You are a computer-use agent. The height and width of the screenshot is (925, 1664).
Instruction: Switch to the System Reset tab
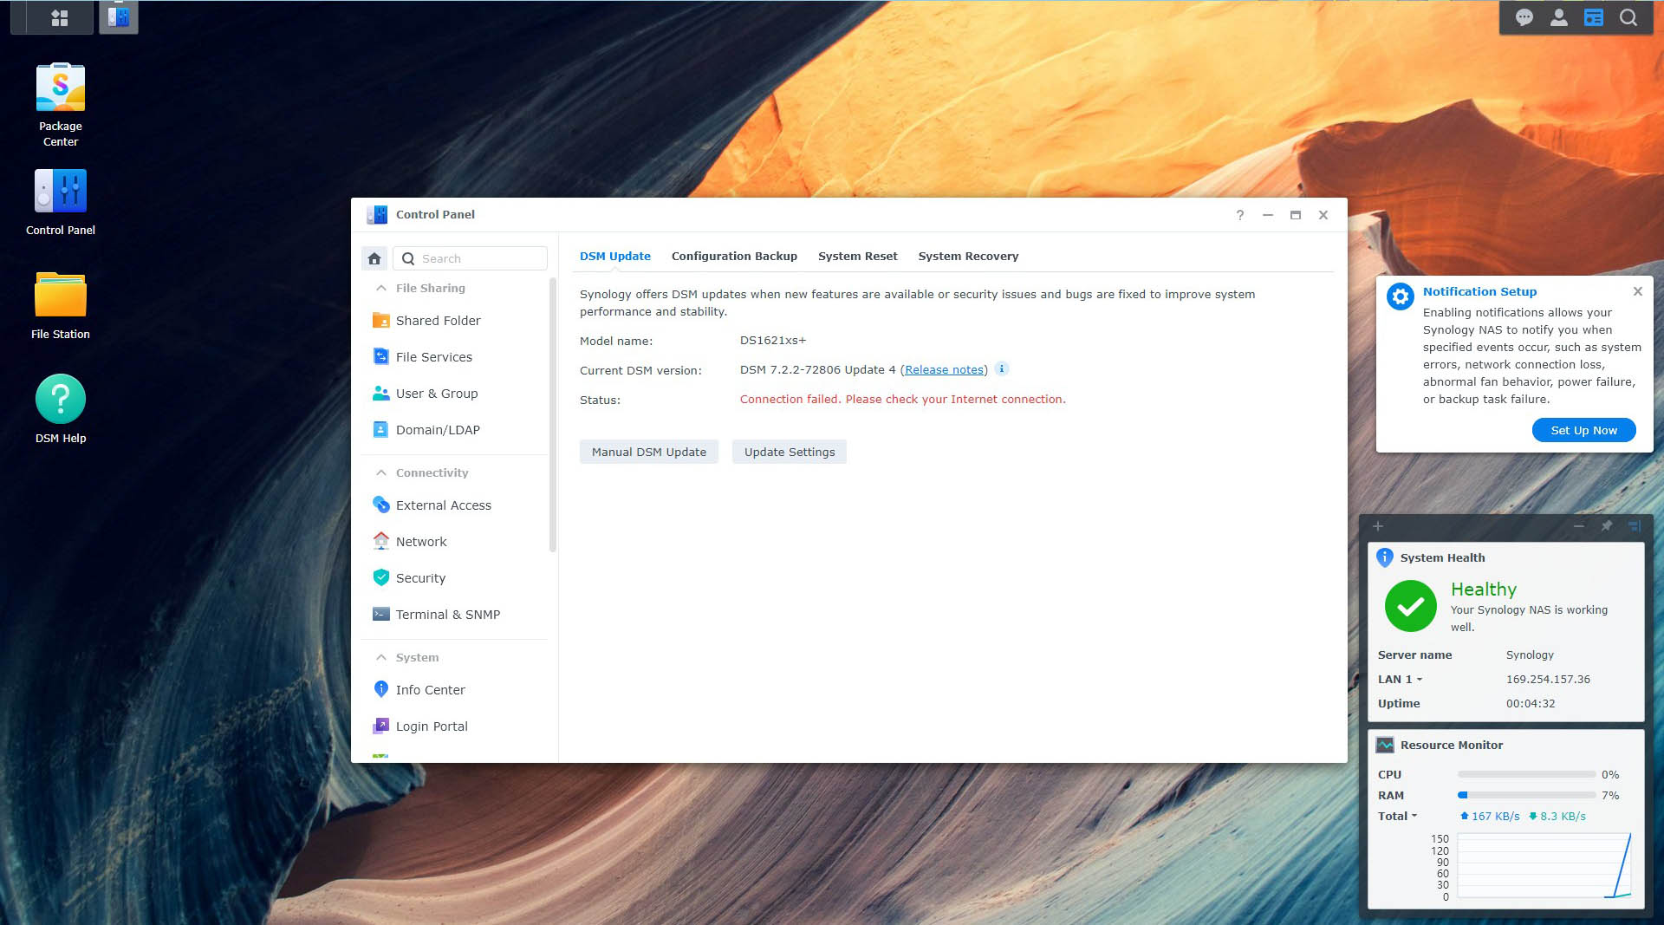pyautogui.click(x=858, y=257)
